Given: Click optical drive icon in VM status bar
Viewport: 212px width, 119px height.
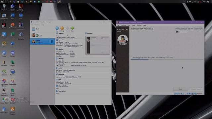Looking at the screenshot, I should pyautogui.click(x=177, y=94).
